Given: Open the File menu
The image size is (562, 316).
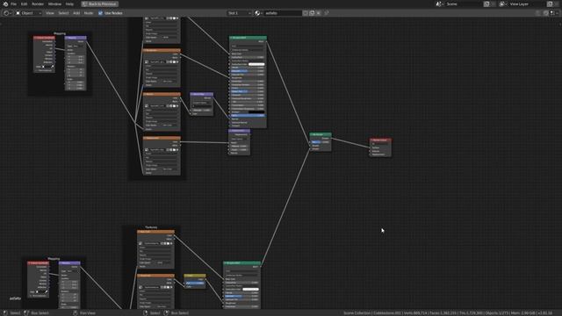Looking at the screenshot, I should 13,4.
